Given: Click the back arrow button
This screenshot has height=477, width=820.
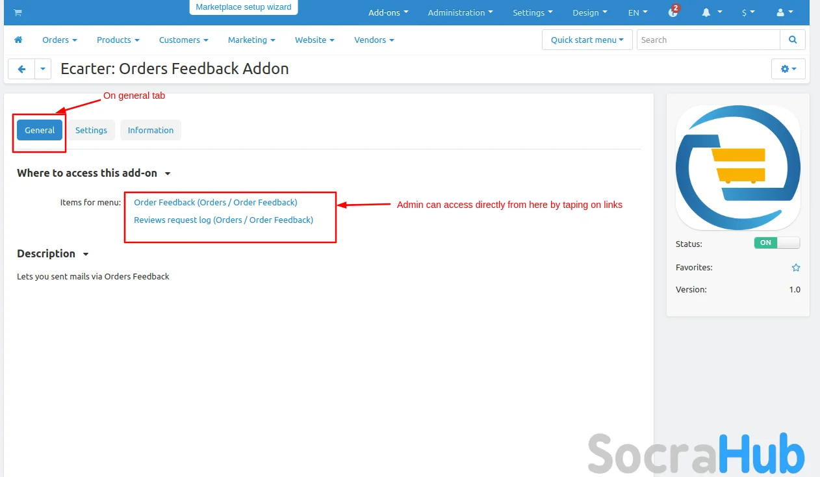Looking at the screenshot, I should click(x=21, y=69).
